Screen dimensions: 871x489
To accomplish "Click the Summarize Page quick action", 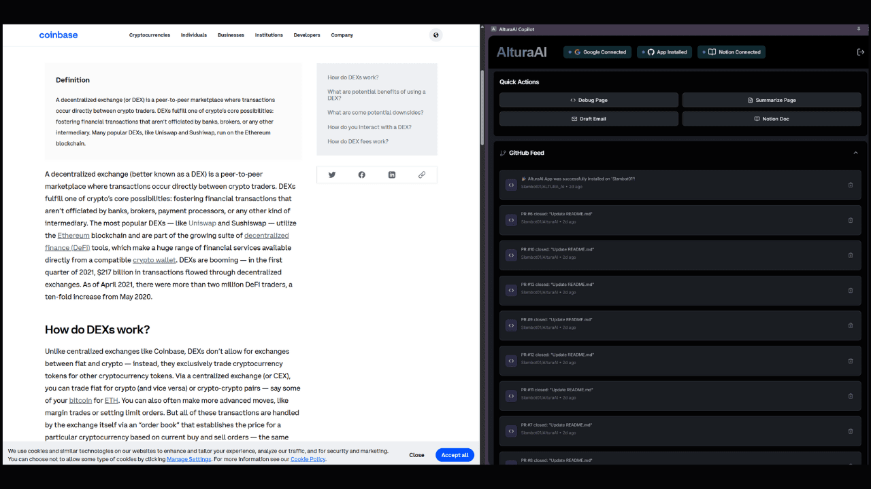I will [x=772, y=100].
